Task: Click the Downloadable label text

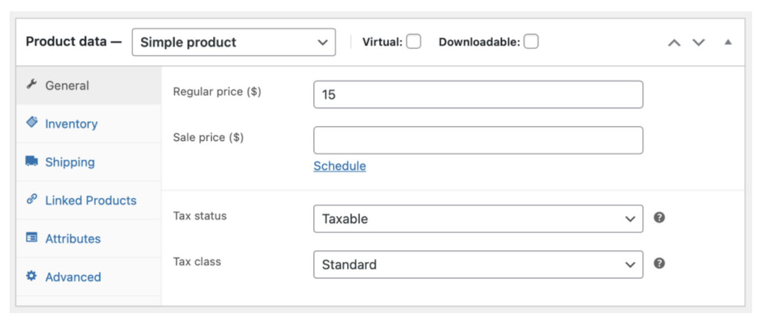Action: (479, 42)
